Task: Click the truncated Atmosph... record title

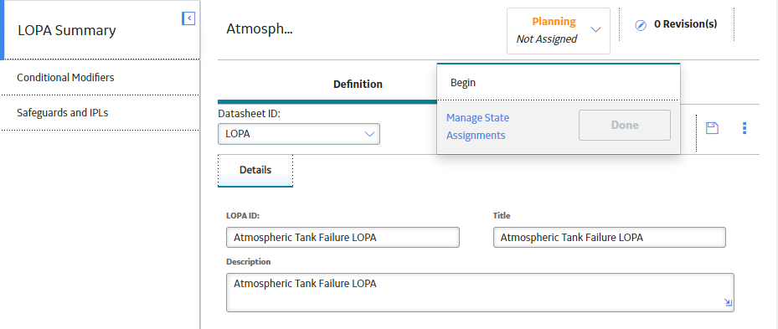Action: pyautogui.click(x=260, y=28)
